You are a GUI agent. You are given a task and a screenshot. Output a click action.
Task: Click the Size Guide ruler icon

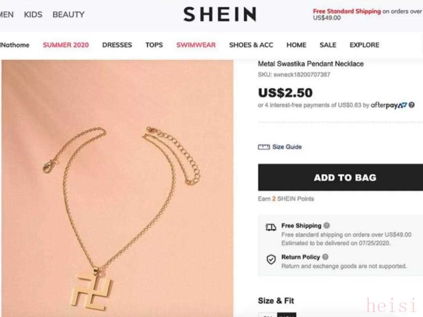click(264, 147)
